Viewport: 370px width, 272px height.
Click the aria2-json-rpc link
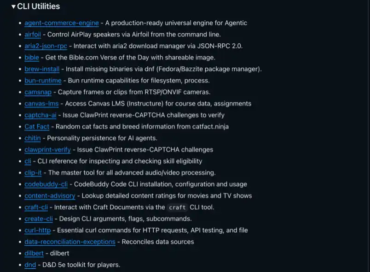tap(46, 46)
